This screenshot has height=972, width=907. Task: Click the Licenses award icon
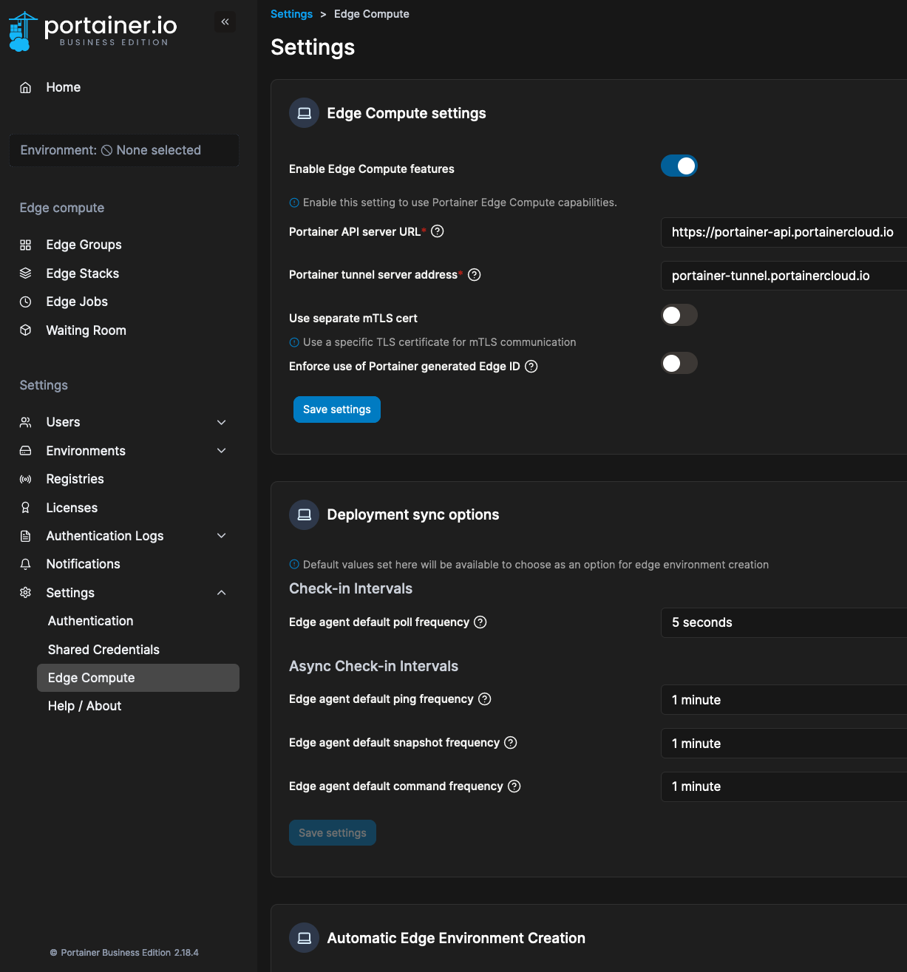[26, 508]
